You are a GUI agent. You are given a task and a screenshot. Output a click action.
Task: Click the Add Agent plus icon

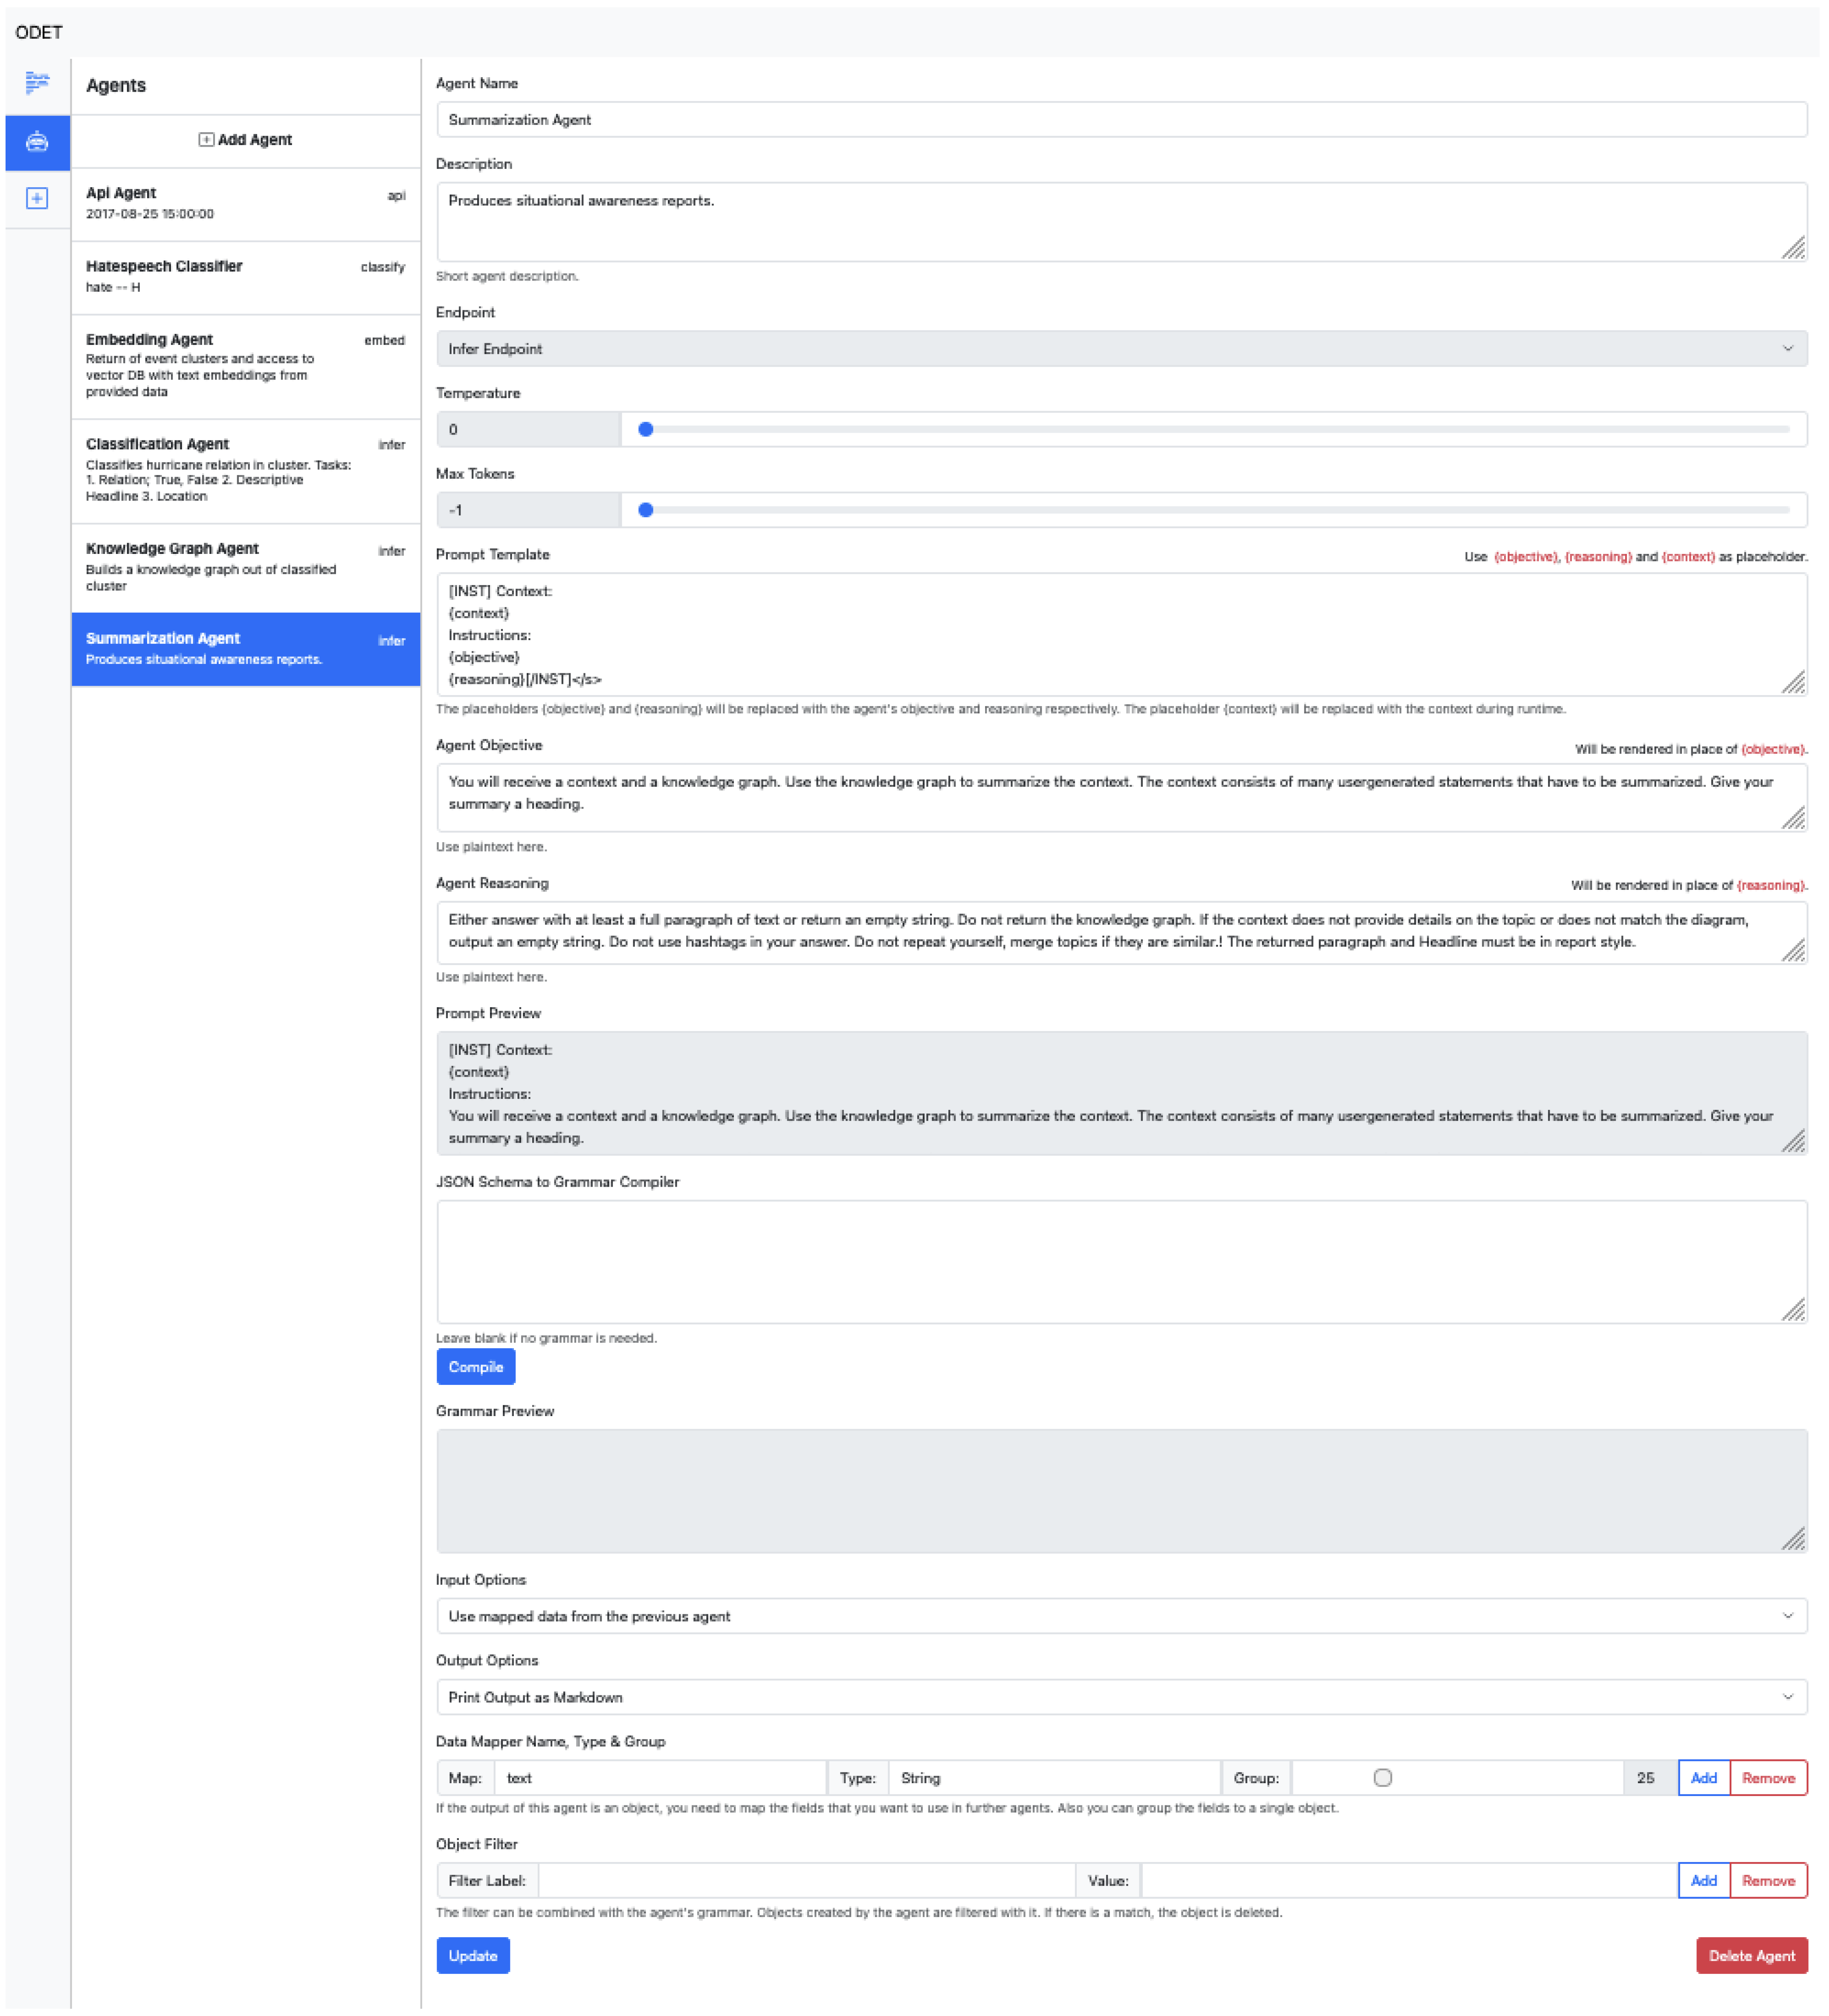click(206, 140)
